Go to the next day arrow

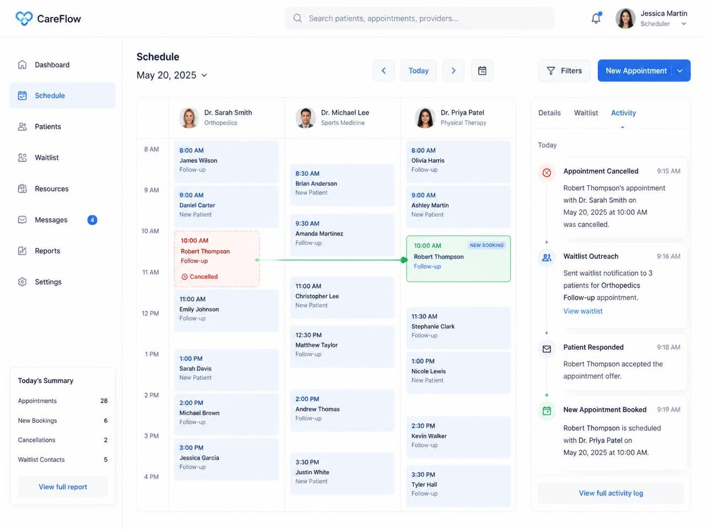[453, 71]
